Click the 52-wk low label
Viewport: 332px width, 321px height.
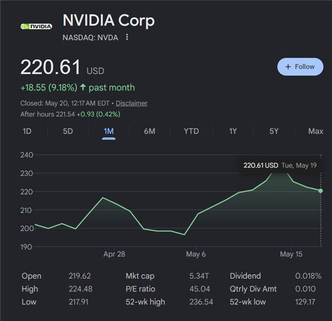pos(248,302)
